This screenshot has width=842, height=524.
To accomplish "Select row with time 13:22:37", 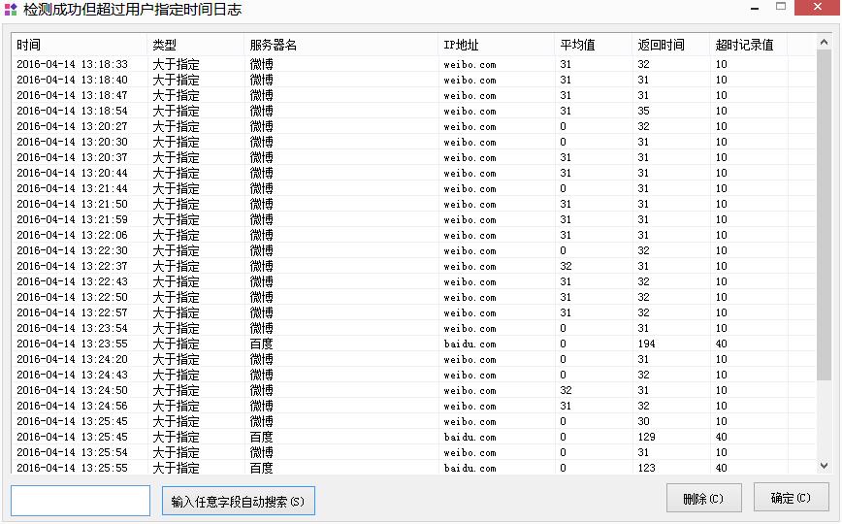I will (413, 266).
